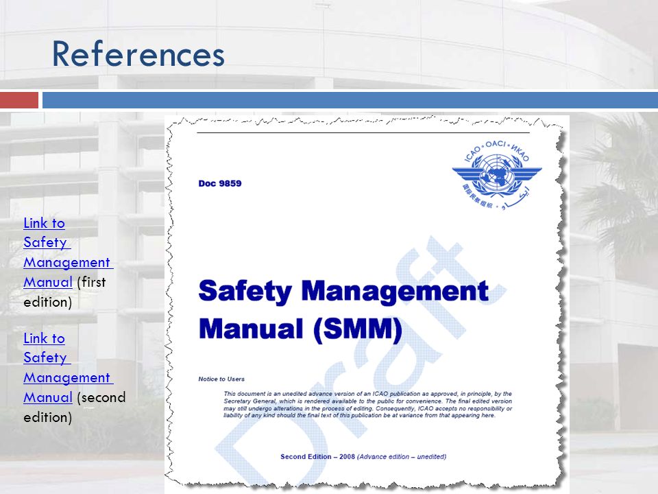
Task: Click the "Notice to Users" heading
Action: pyautogui.click(x=221, y=379)
